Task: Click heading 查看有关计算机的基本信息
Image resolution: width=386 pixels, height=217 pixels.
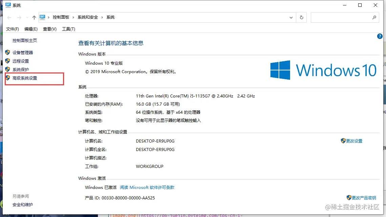Action: point(111,43)
